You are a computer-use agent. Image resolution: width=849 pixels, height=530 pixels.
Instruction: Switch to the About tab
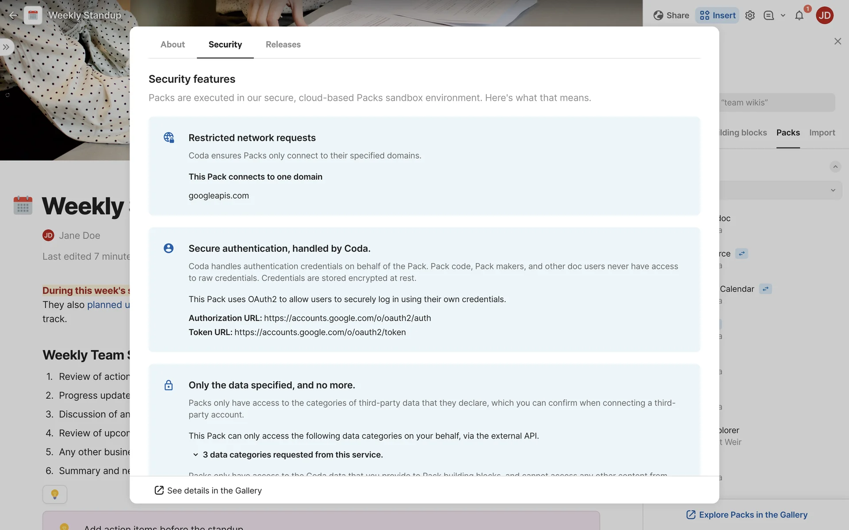(x=172, y=45)
